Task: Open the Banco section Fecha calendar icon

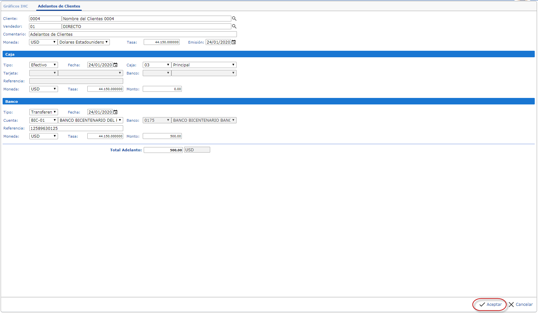Action: [115, 112]
